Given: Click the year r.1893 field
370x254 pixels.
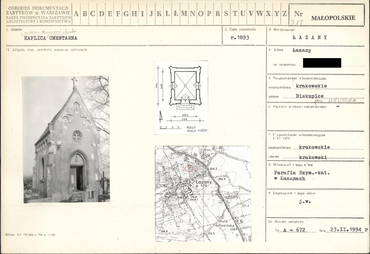Looking at the screenshot, I should (240, 38).
